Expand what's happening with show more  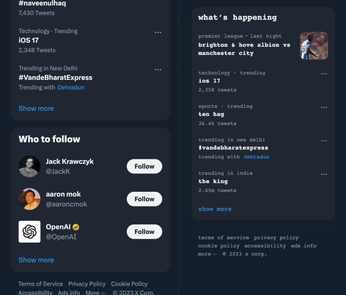(215, 209)
